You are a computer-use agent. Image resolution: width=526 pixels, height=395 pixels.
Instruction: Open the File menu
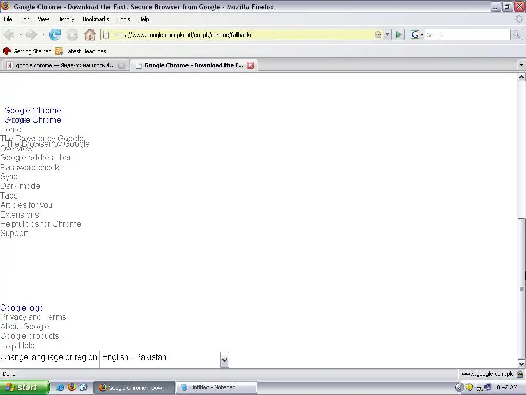(x=8, y=19)
